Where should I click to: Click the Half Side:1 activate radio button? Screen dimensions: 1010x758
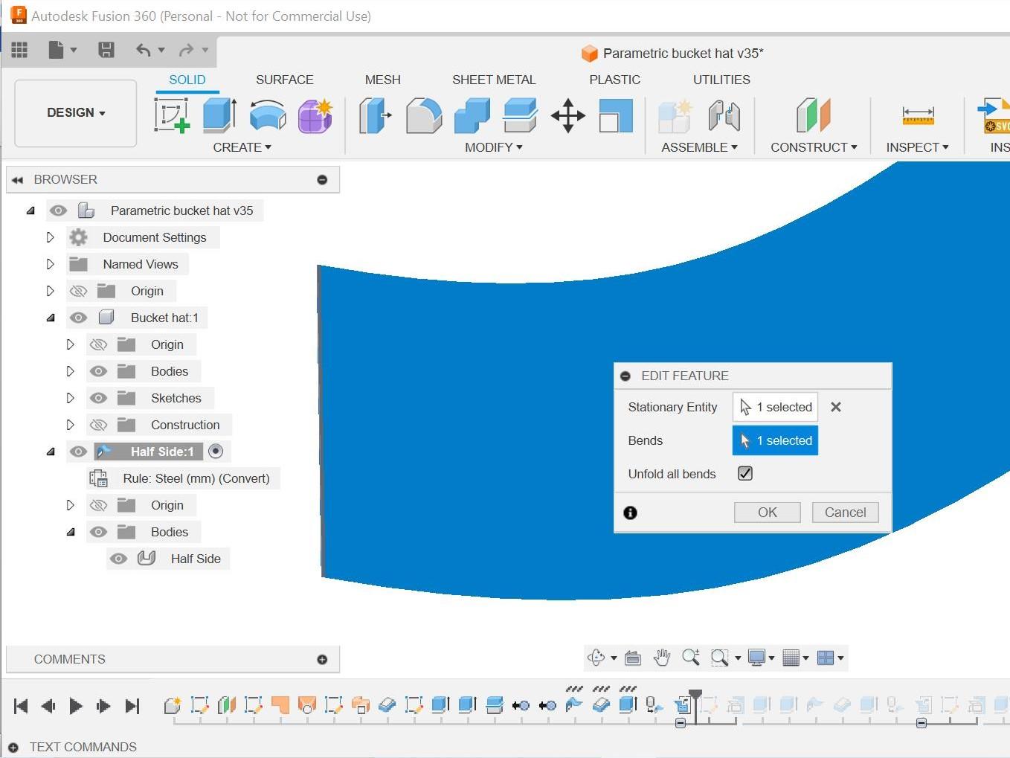(x=216, y=451)
